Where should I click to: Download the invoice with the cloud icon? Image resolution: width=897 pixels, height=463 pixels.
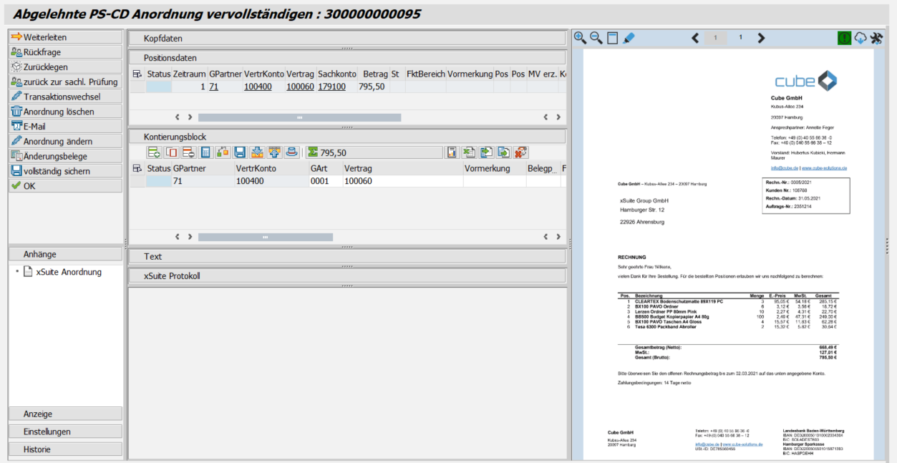[860, 38]
